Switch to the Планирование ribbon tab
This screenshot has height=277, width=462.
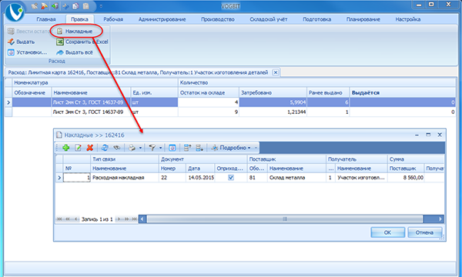[x=363, y=19]
